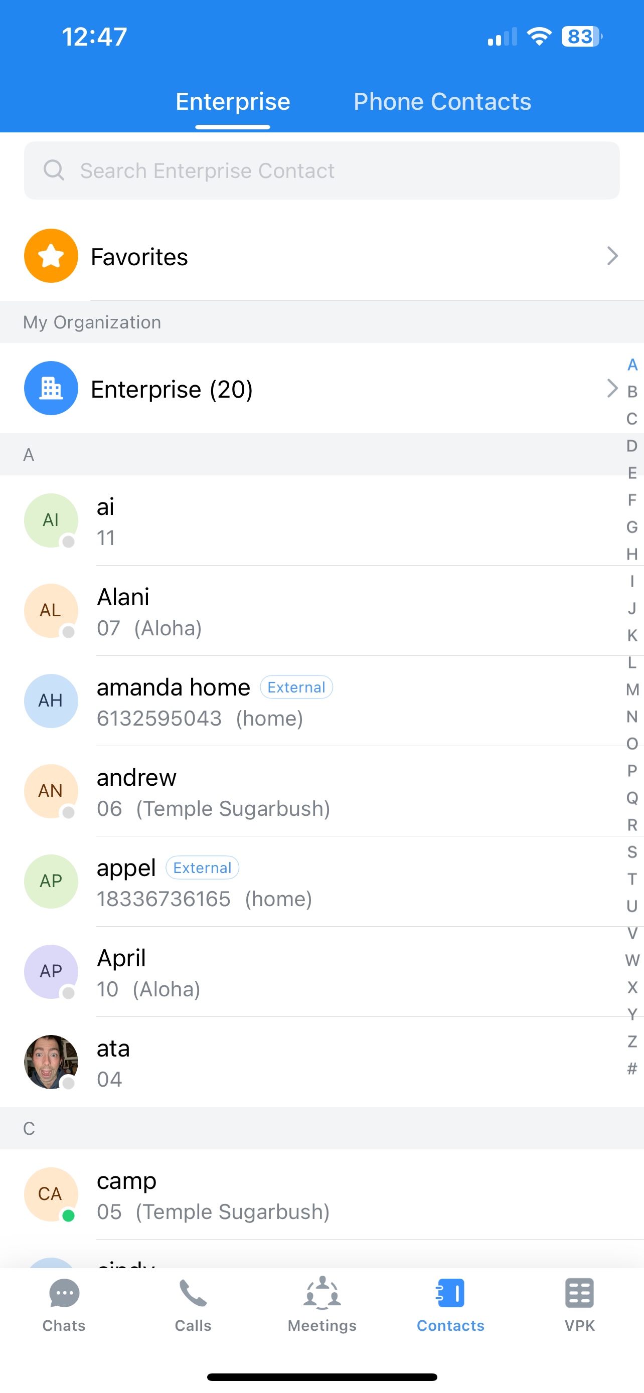Select the Enterprise tab
The image size is (644, 1393).
point(233,102)
